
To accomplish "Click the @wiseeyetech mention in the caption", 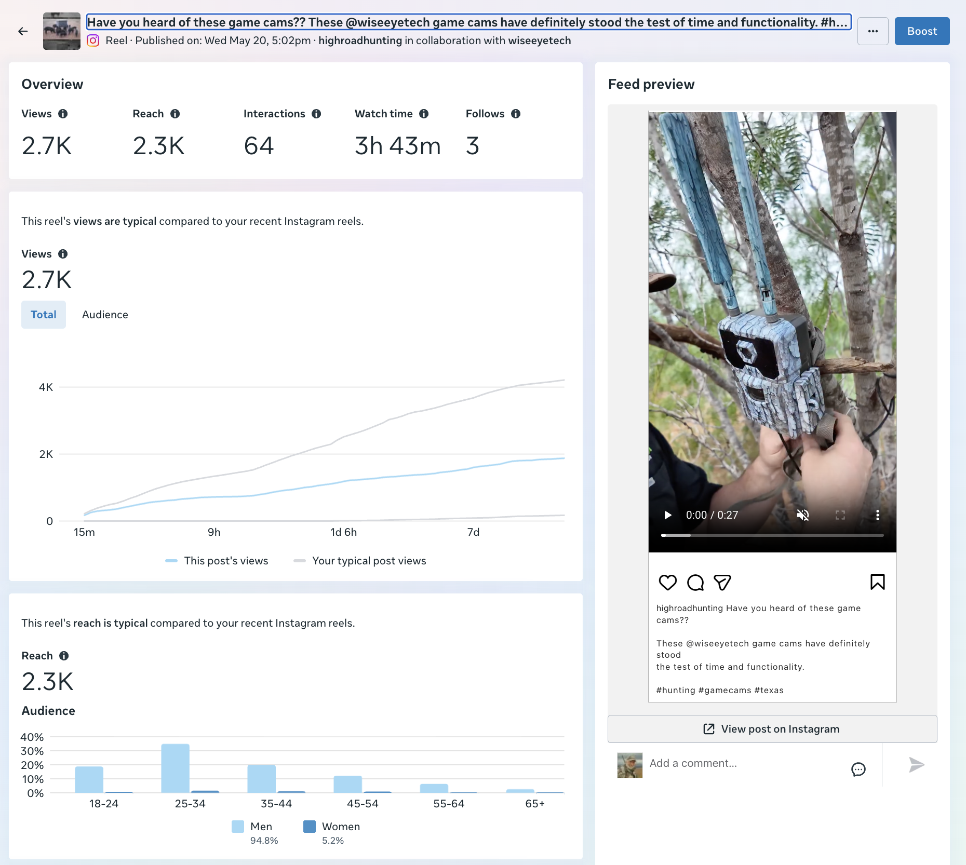I will pyautogui.click(x=717, y=643).
